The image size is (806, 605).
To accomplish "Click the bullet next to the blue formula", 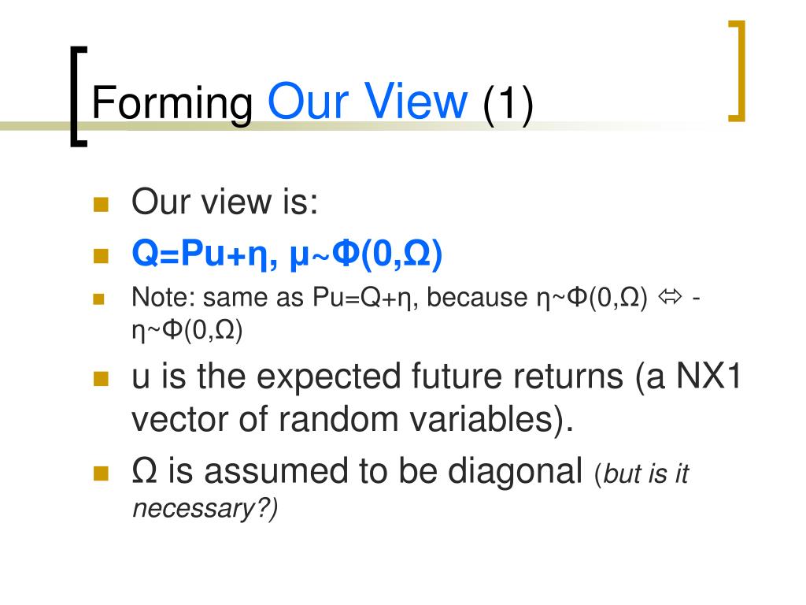I will (x=101, y=256).
